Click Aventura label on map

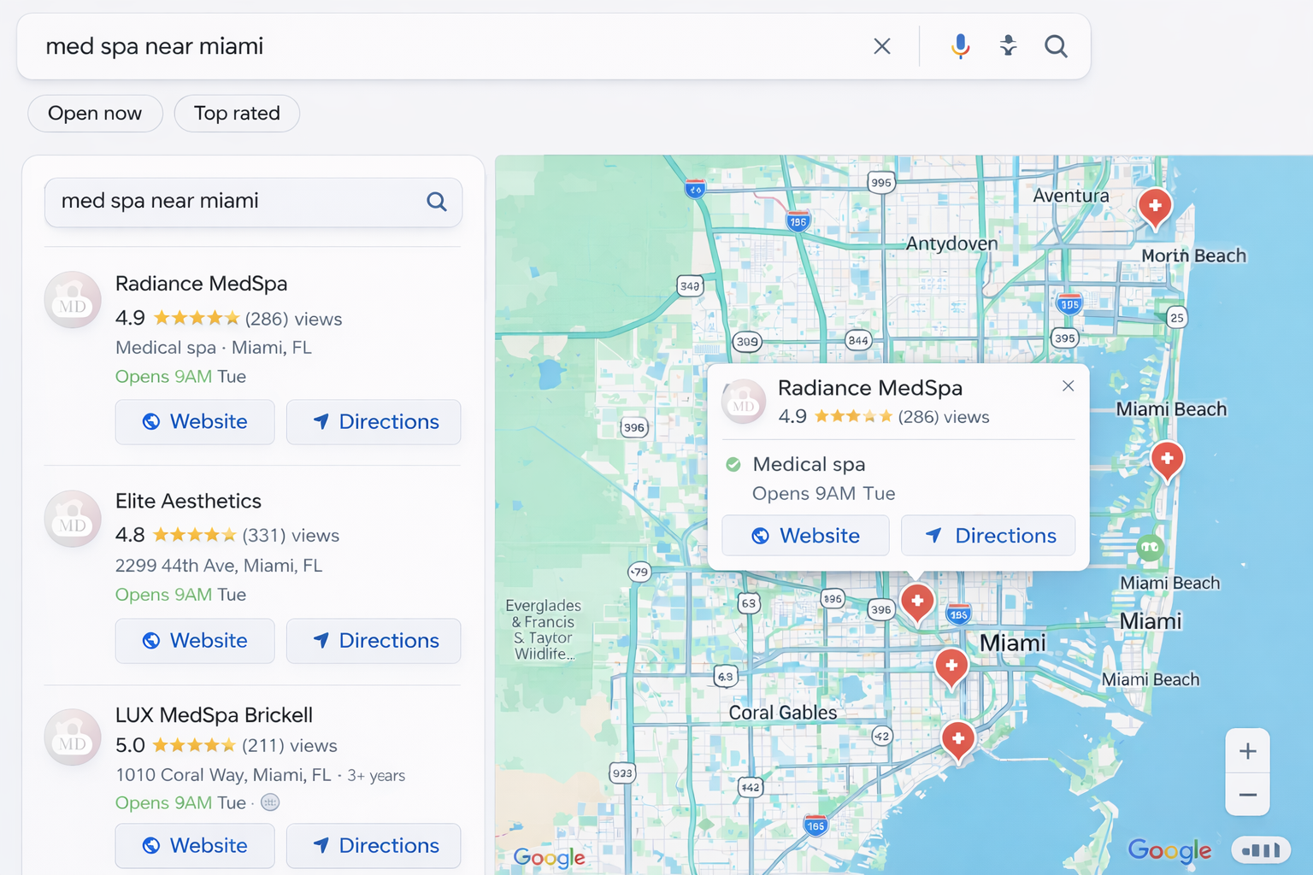[x=1071, y=196]
